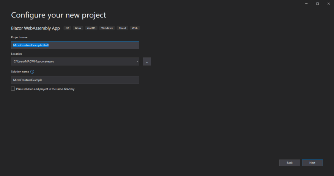Click the Windows tag
The height and width of the screenshot is (176, 334).
click(x=107, y=28)
